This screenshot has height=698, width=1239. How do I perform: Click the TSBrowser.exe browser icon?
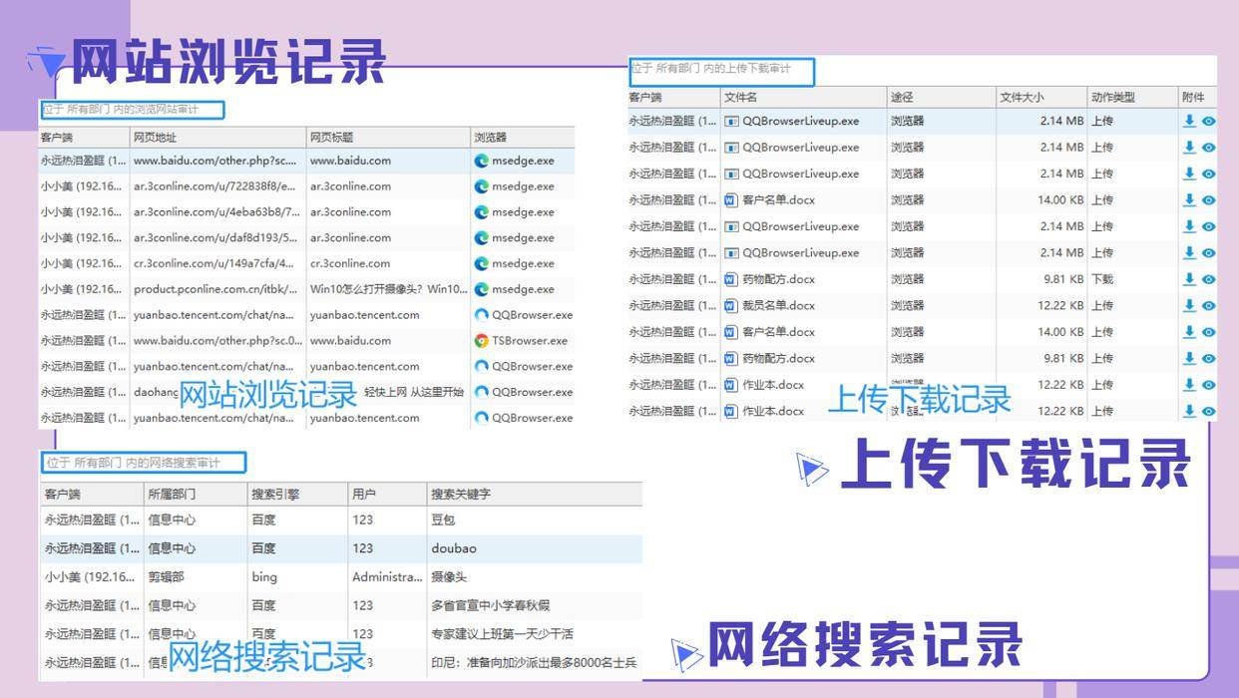pos(482,341)
